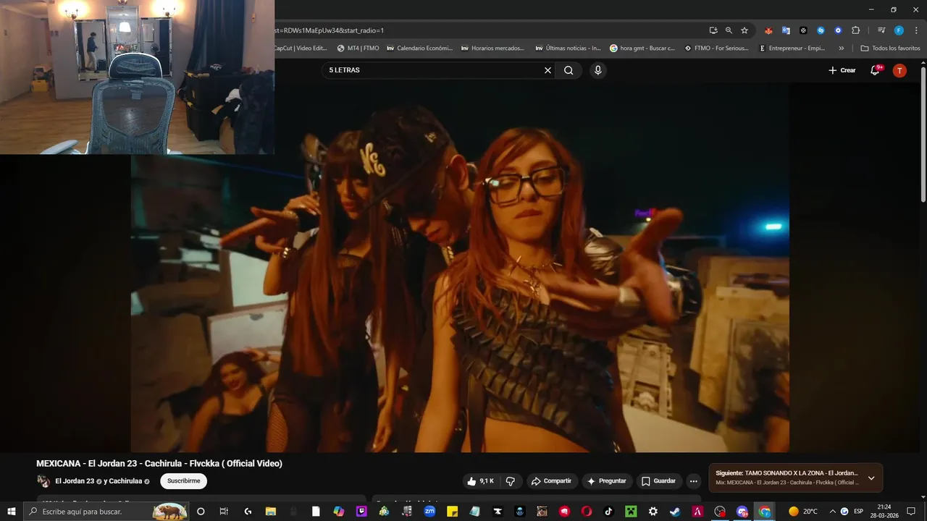Screen dimensions: 927x521
Task: Open File Explorer from taskbar
Action: 271,511
